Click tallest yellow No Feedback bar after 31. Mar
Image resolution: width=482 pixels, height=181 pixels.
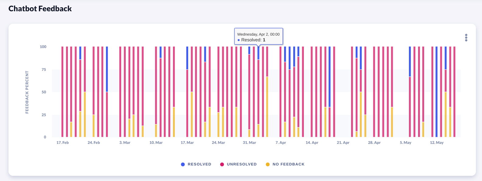click(x=267, y=106)
